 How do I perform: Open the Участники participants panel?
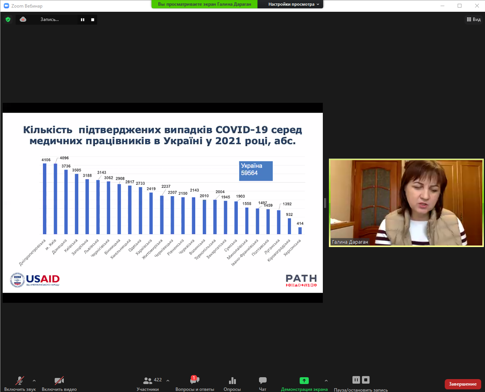point(148,381)
